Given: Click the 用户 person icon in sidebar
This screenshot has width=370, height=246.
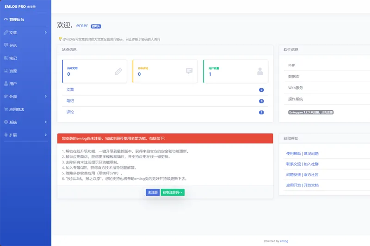Looking at the screenshot, I should 6,84.
